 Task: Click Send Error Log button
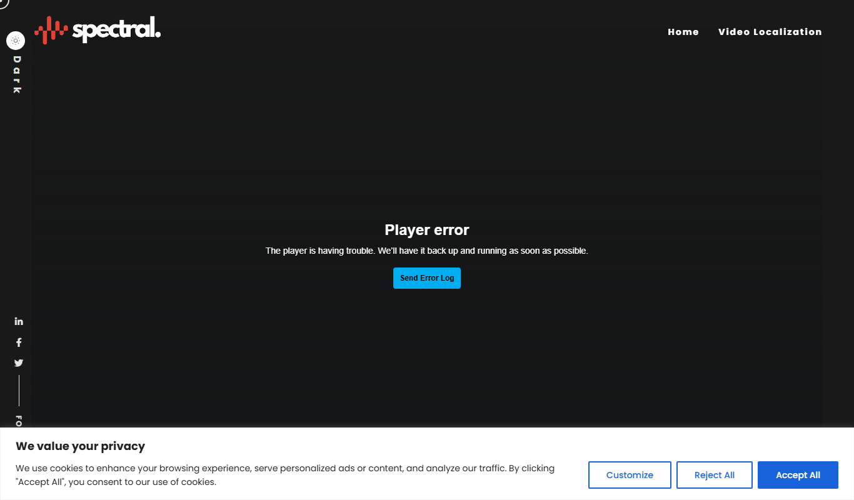(x=427, y=278)
